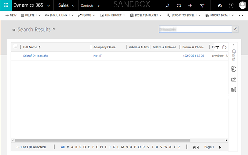The image size is (248, 155).
Task: Pin the Search Results view
Action: [x=14, y=30]
